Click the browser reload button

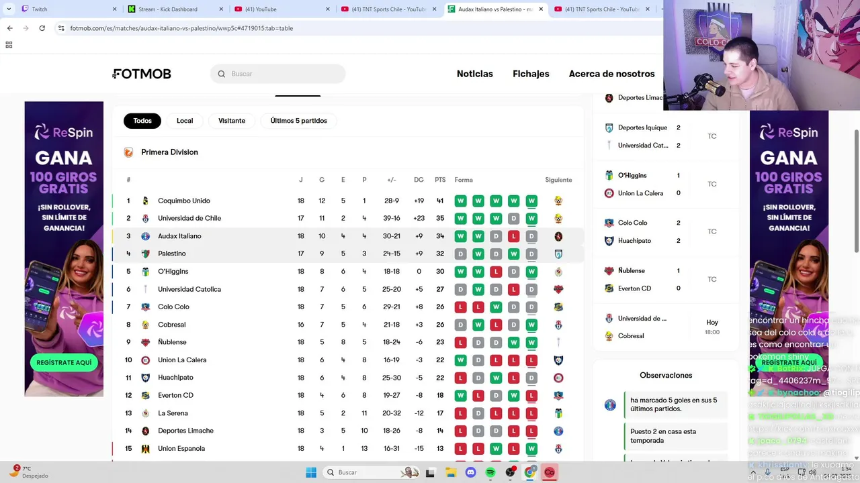(42, 28)
